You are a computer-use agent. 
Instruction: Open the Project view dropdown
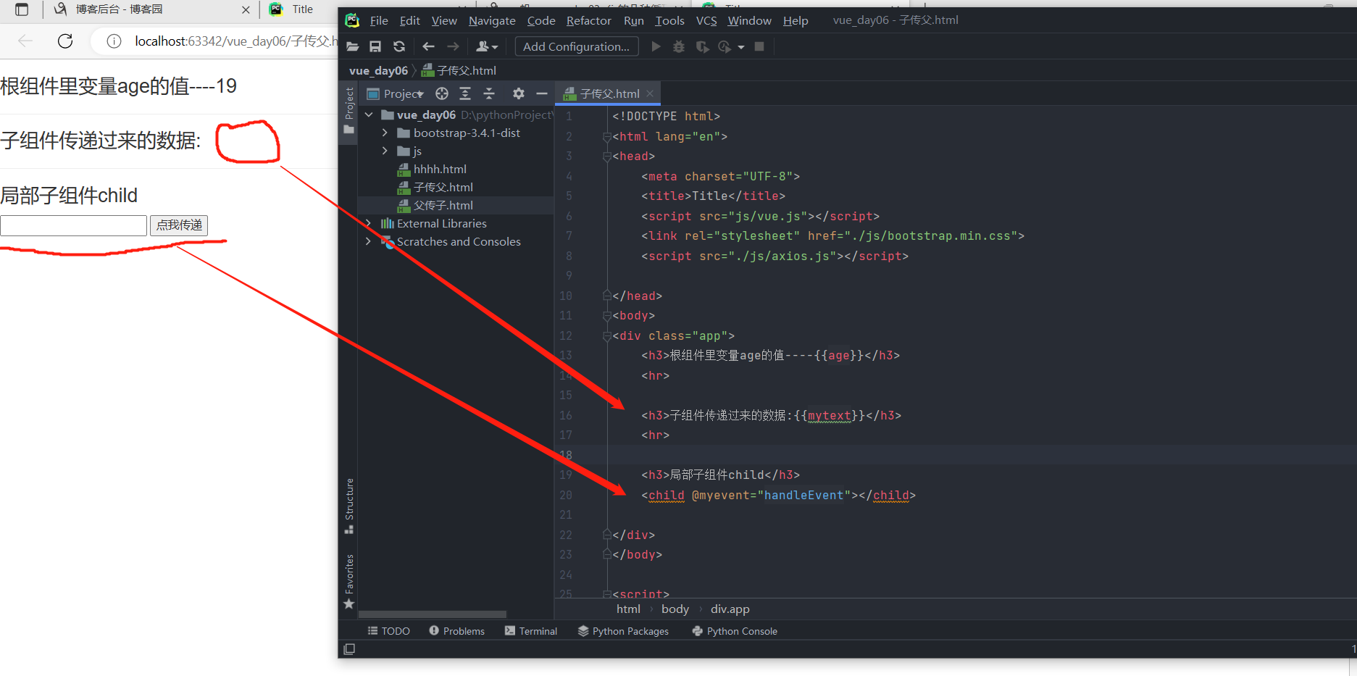396,93
